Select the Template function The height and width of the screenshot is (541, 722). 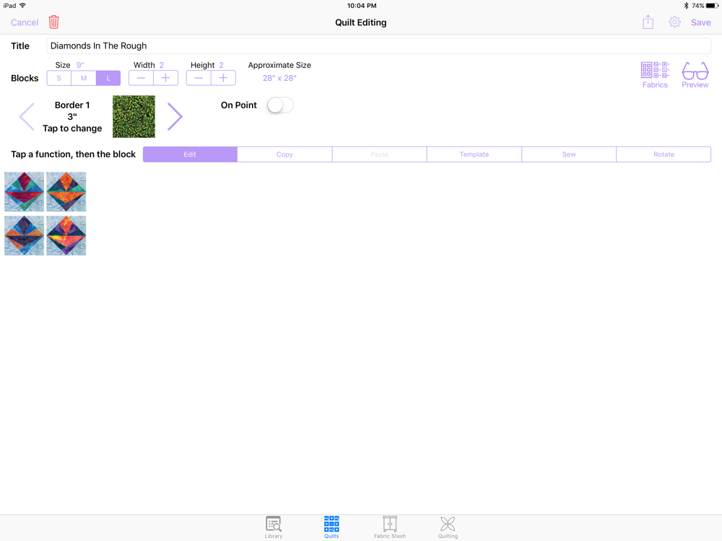pos(474,154)
